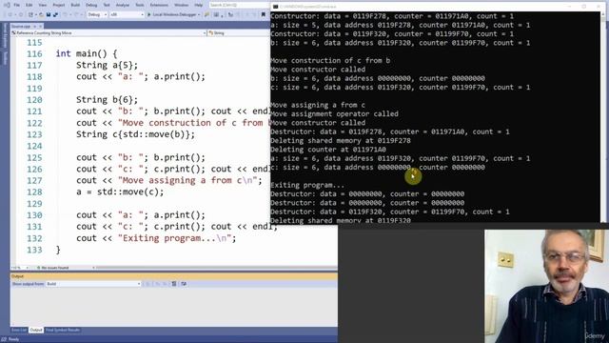Open the Window menu
This screenshot has width=609, height=343.
(x=181, y=5)
